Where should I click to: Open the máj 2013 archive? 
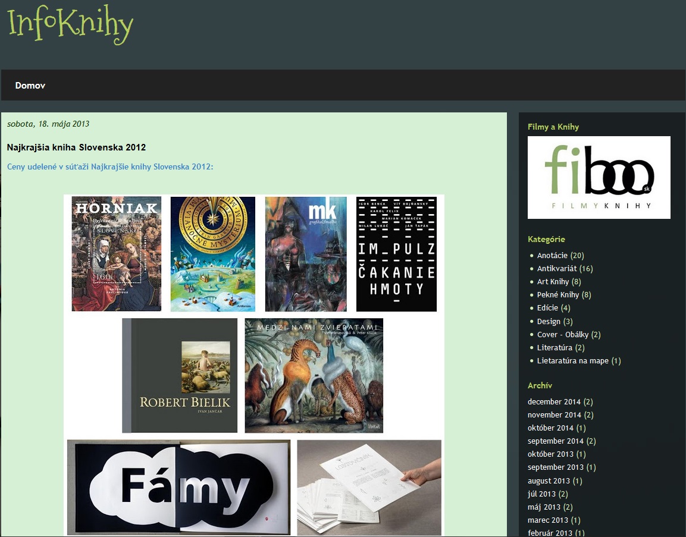(544, 507)
